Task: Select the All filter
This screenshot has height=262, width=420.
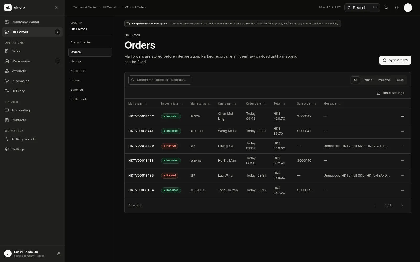Action: click(355, 80)
